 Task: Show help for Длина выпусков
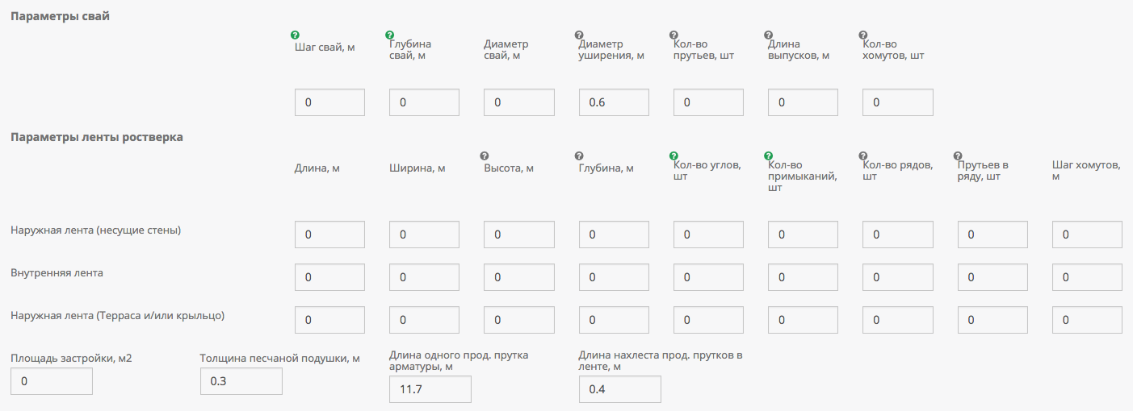pos(768,35)
